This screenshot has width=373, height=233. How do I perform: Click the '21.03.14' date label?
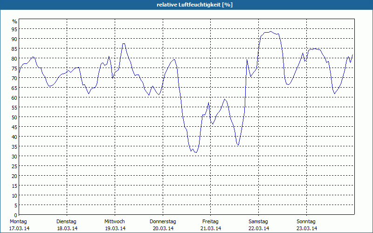[211, 228]
